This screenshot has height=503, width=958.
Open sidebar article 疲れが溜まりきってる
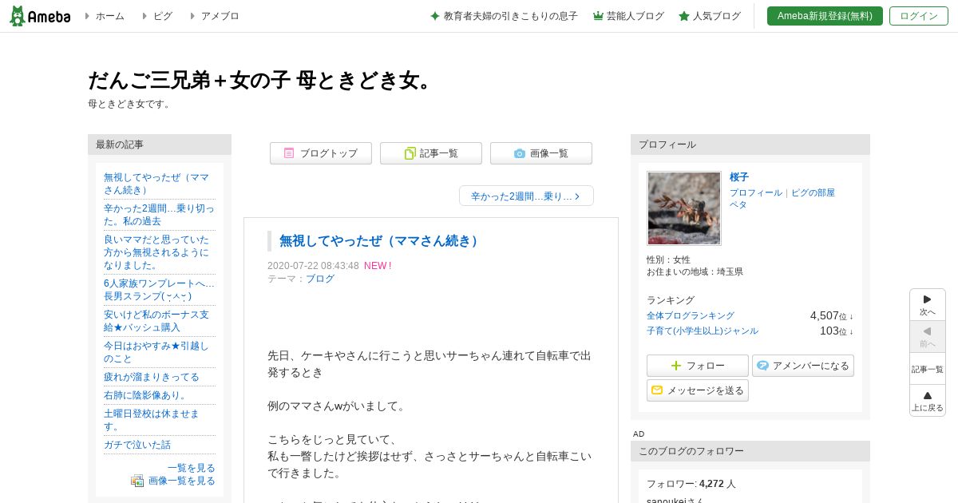pyautogui.click(x=152, y=377)
